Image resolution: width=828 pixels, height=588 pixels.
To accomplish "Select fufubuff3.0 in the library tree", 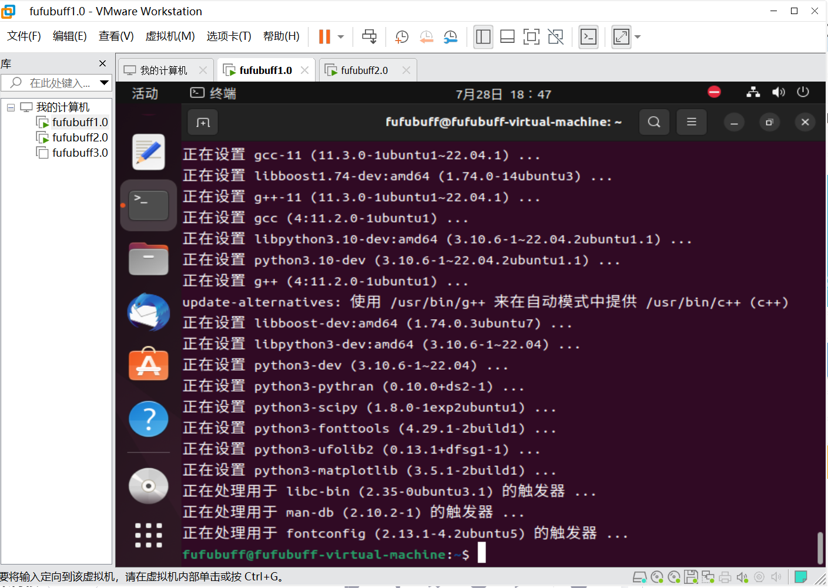I will tap(73, 153).
